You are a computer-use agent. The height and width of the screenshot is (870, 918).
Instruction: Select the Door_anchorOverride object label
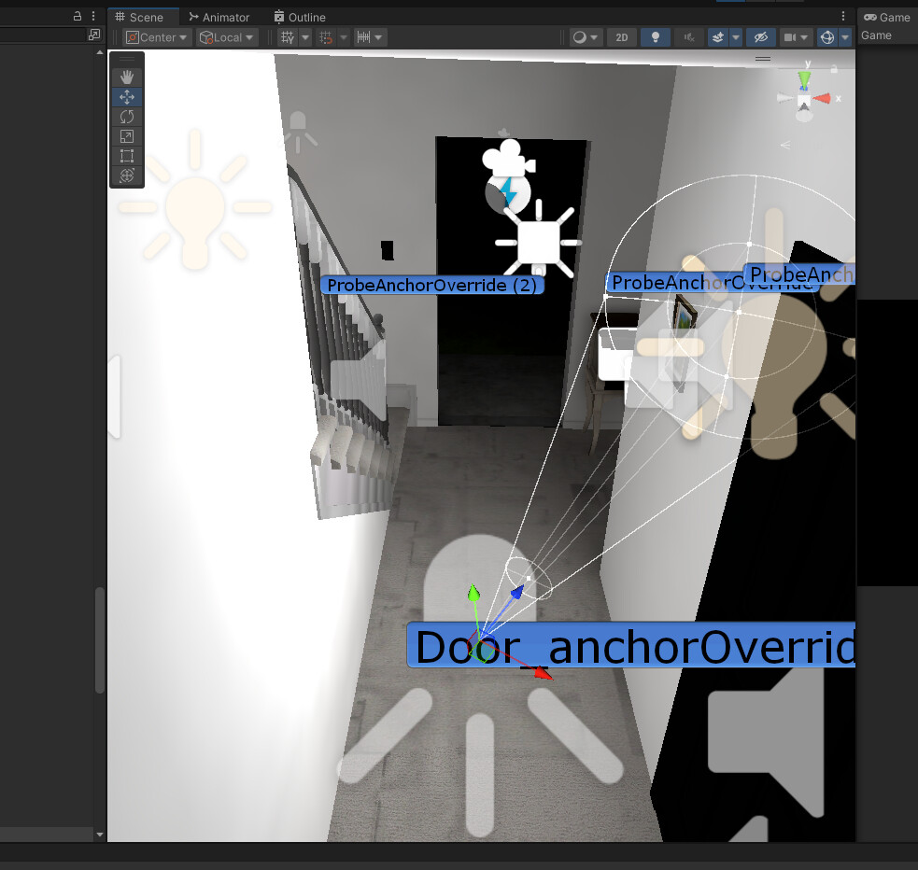click(x=631, y=645)
